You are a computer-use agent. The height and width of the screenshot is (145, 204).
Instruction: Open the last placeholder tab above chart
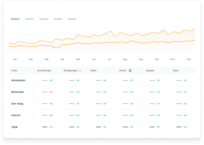pyautogui.click(x=72, y=19)
